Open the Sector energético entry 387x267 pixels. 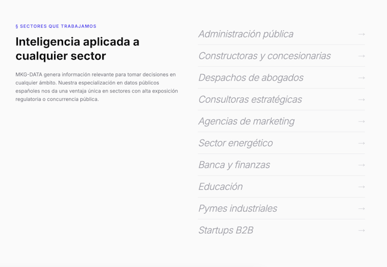tap(235, 144)
